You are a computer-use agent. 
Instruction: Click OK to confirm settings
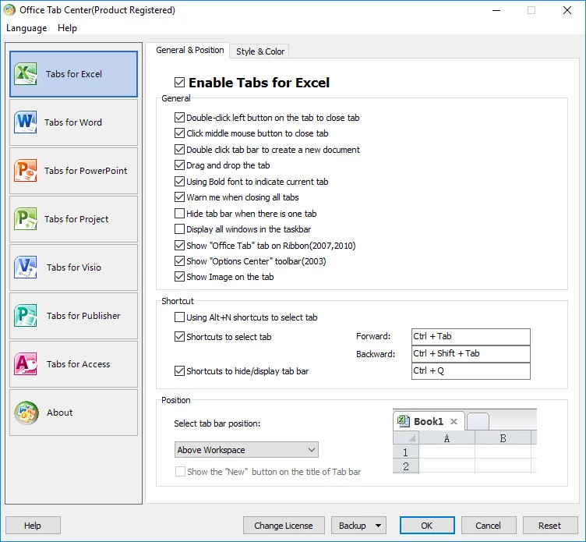click(427, 526)
